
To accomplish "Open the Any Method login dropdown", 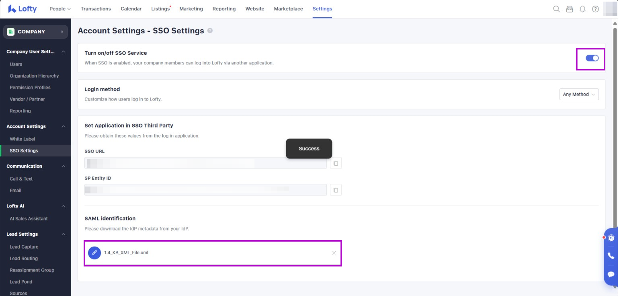I will click(x=579, y=94).
